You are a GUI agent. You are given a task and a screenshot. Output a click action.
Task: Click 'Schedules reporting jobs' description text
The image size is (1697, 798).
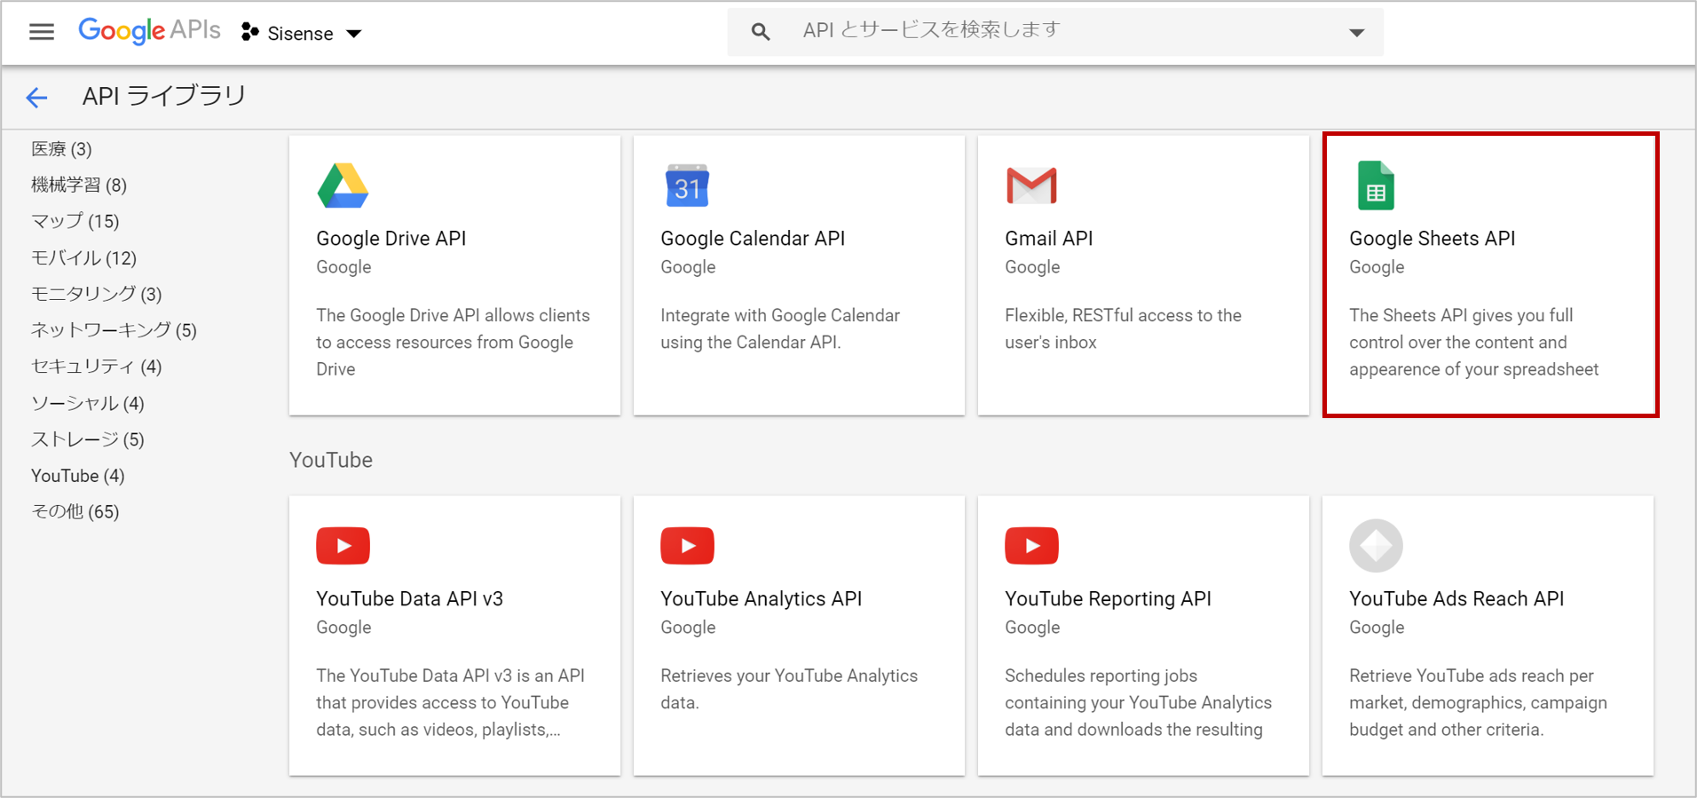pos(1138,702)
